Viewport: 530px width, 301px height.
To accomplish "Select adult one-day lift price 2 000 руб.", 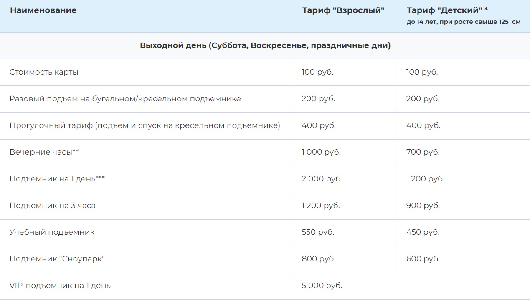I will 322,179.
